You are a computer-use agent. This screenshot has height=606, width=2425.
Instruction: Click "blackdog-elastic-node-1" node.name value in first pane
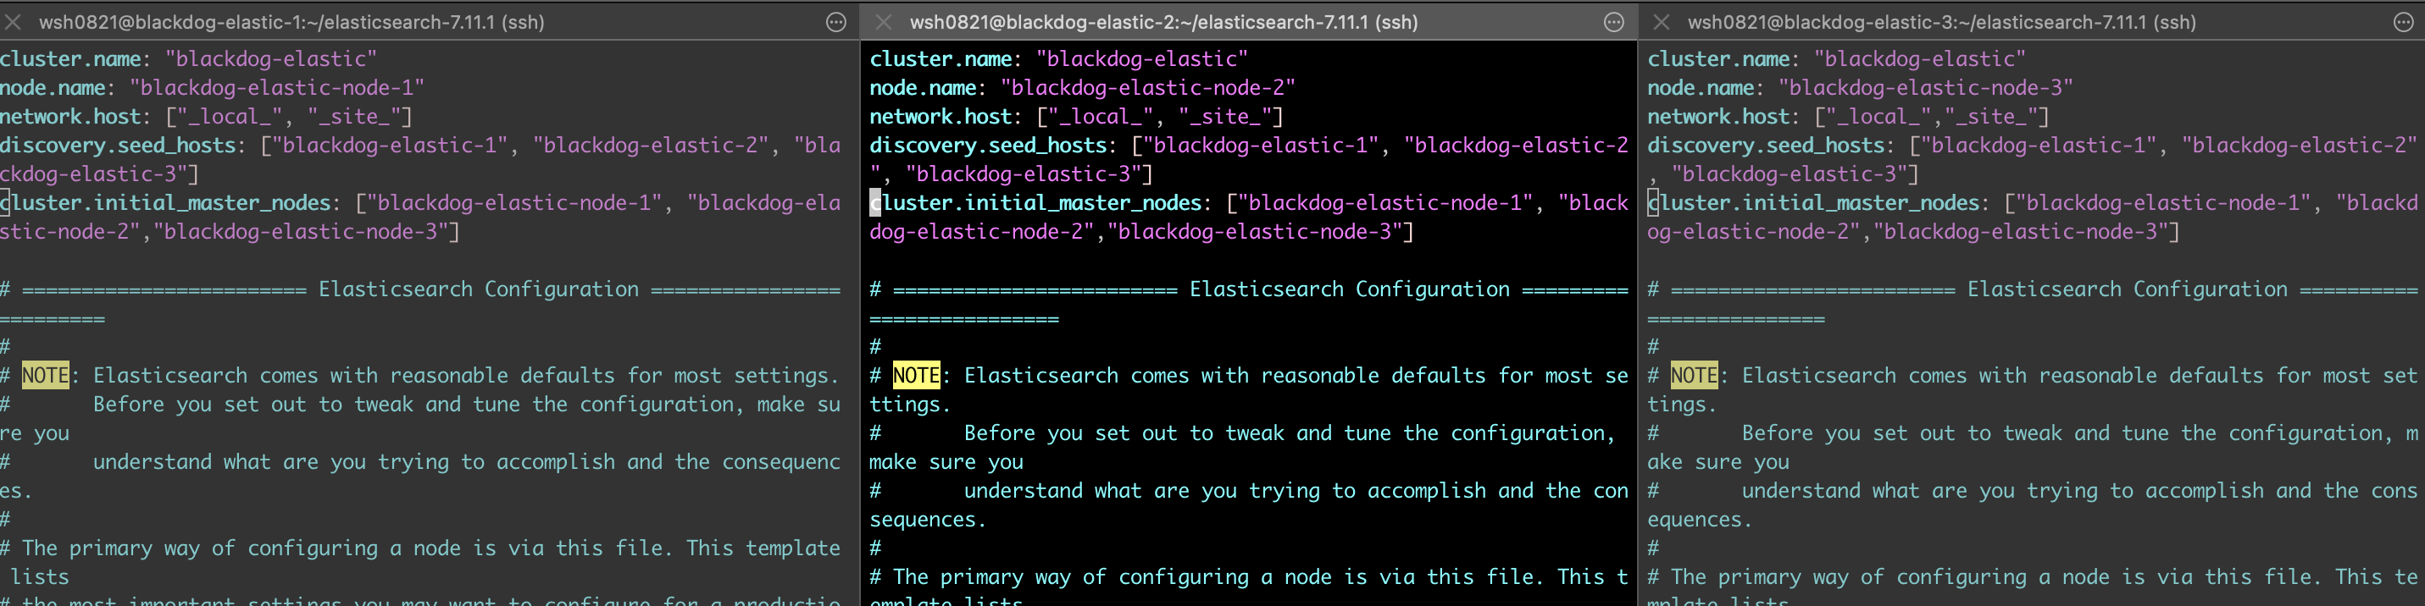click(277, 87)
